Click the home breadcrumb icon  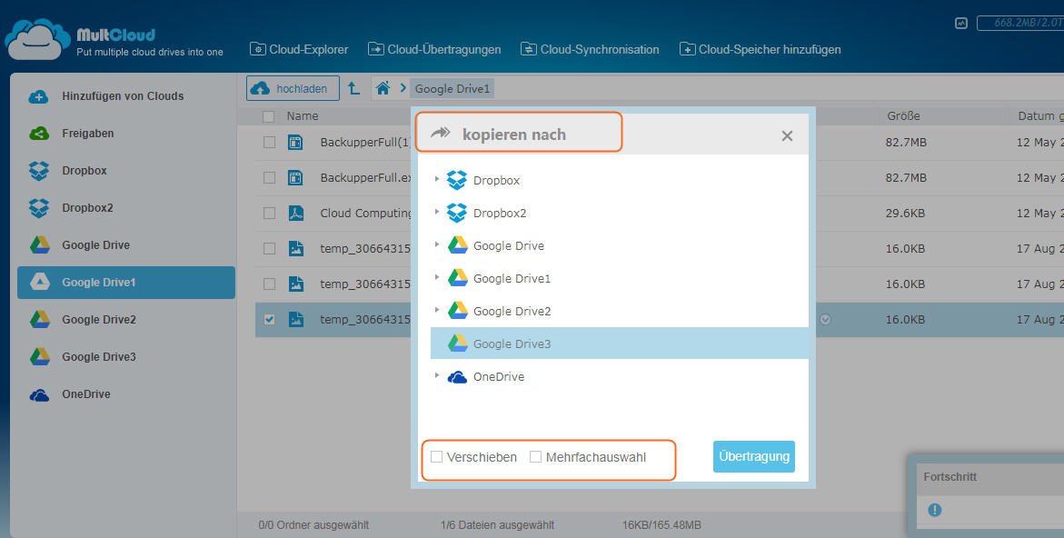click(x=383, y=88)
